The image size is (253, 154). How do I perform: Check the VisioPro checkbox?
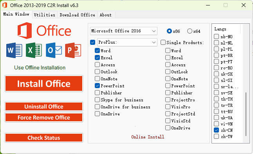click(168, 107)
